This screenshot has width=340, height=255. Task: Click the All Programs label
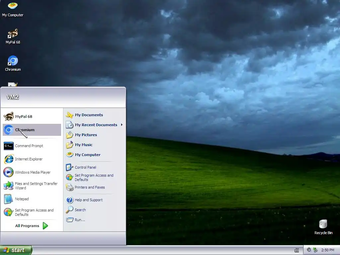pyautogui.click(x=27, y=226)
